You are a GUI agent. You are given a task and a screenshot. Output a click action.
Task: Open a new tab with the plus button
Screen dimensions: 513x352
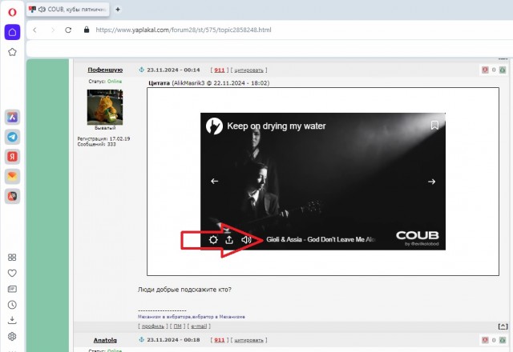click(118, 10)
